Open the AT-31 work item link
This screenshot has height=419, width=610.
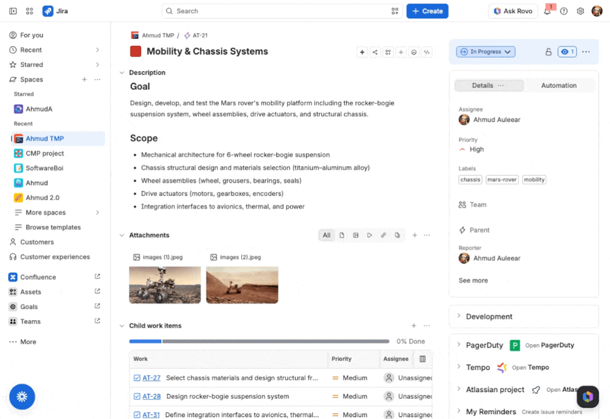tap(151, 415)
